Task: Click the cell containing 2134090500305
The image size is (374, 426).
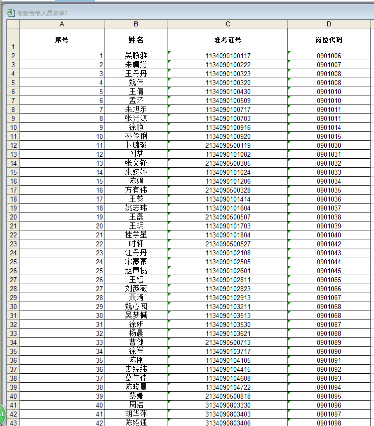Action: pos(228,163)
